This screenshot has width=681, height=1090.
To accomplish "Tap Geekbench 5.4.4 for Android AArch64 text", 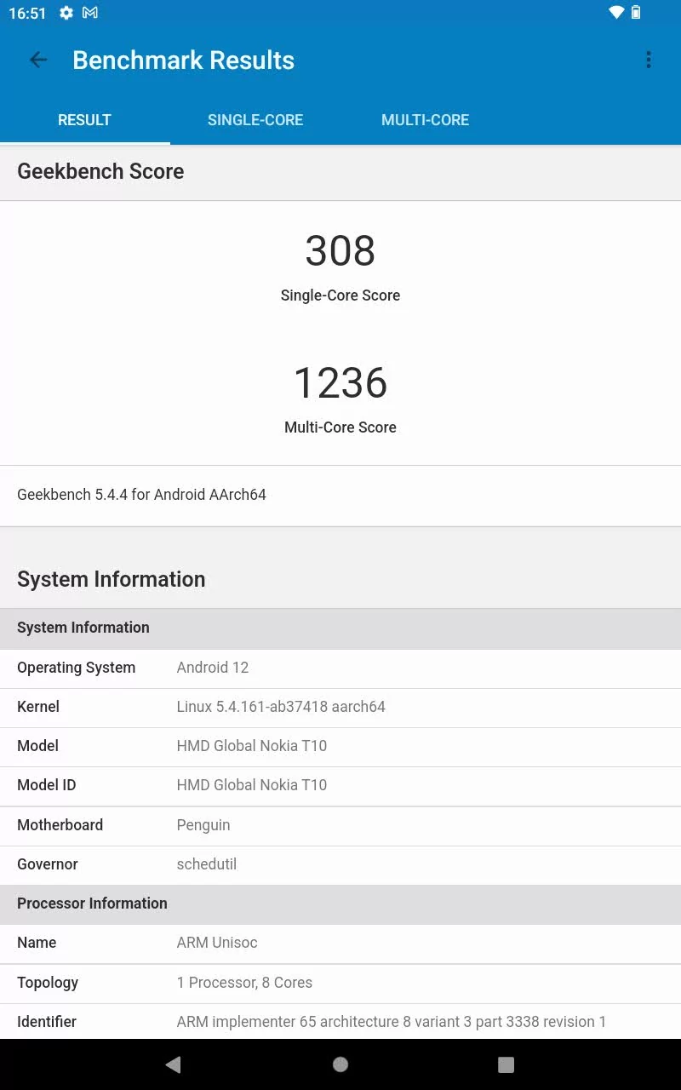I will click(141, 495).
